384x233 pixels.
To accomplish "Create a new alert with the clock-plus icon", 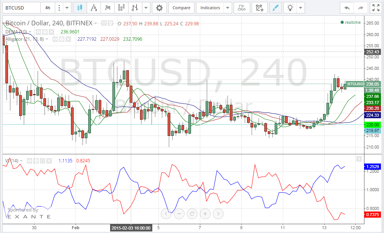I will [260, 7].
